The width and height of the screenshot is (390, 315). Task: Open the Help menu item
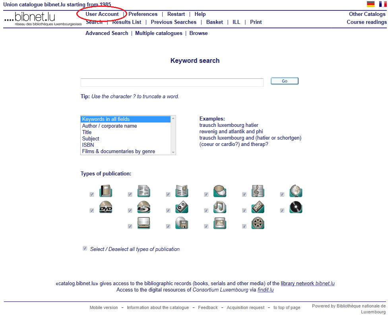[200, 14]
